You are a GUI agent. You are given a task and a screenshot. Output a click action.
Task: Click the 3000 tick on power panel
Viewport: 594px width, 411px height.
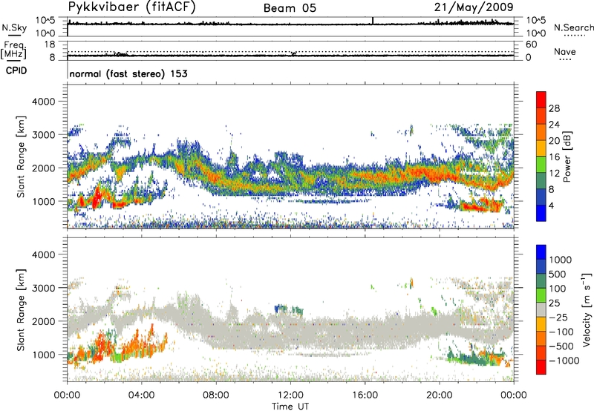click(44, 135)
